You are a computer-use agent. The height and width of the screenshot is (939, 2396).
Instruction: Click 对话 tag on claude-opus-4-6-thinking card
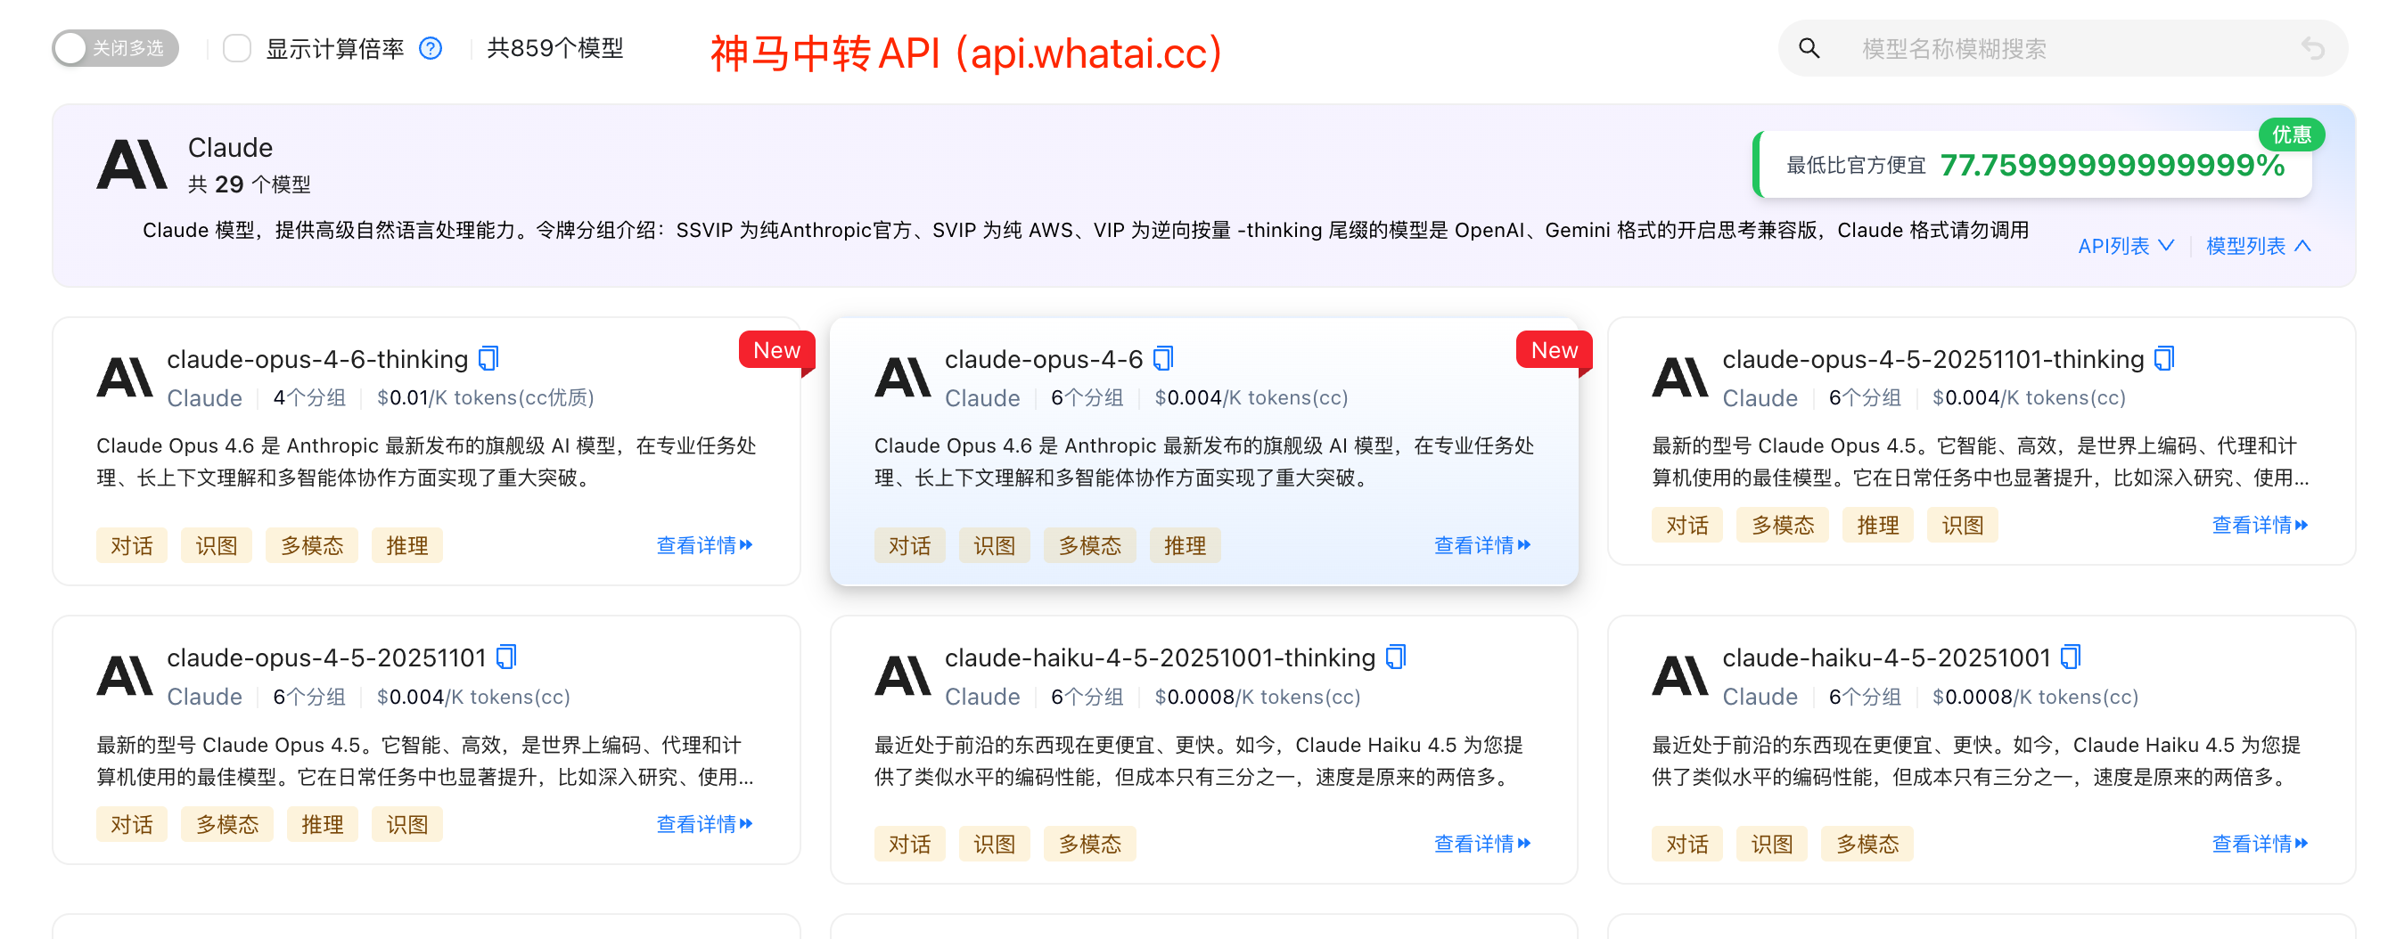(x=131, y=545)
